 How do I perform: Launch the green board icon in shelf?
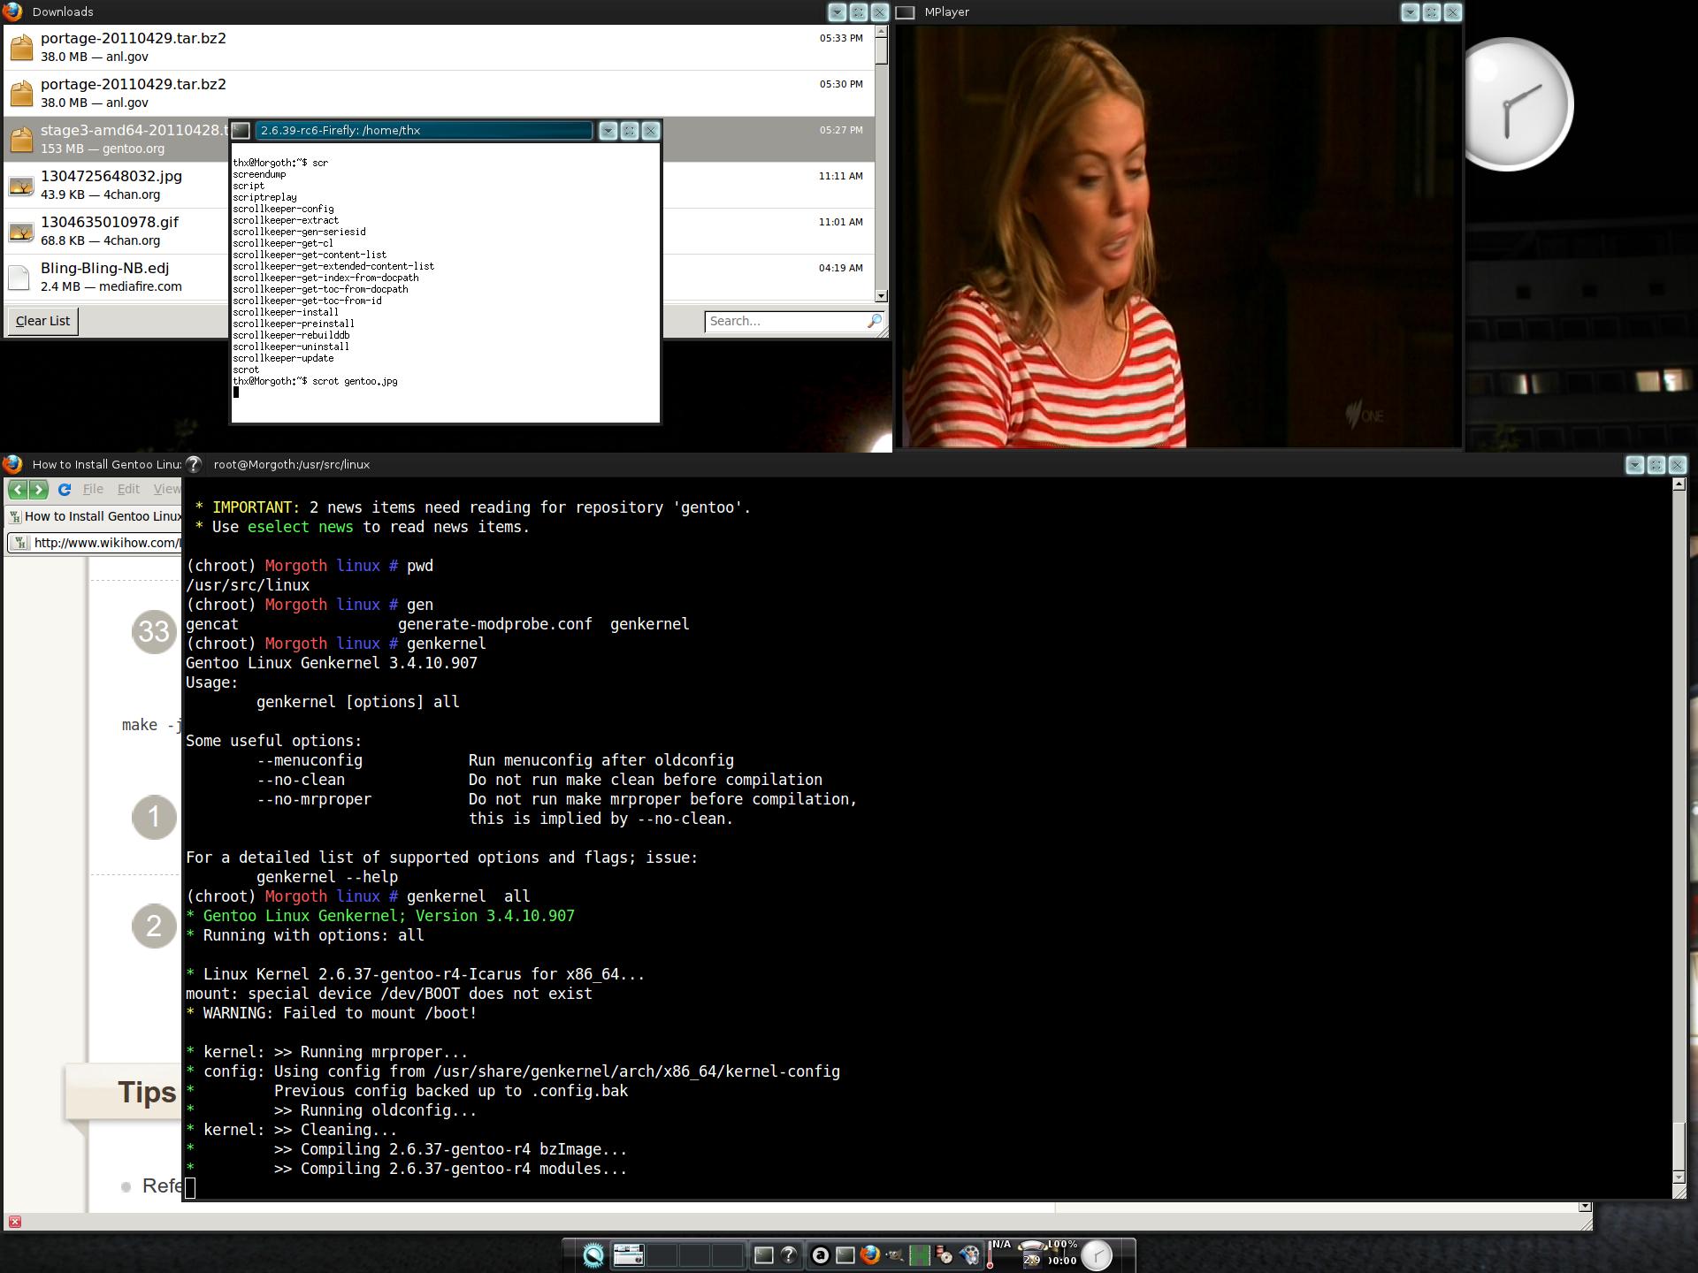[x=920, y=1255]
